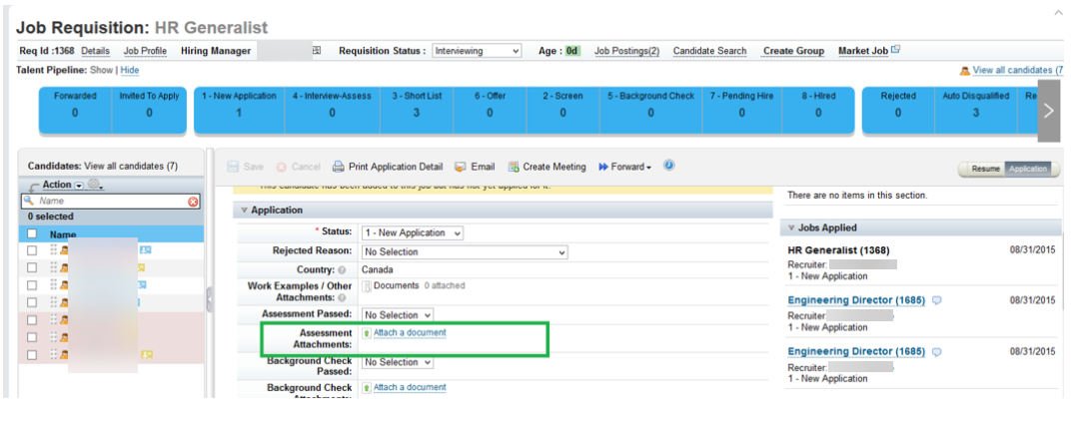Open the Details link beside Req Id

(x=96, y=51)
